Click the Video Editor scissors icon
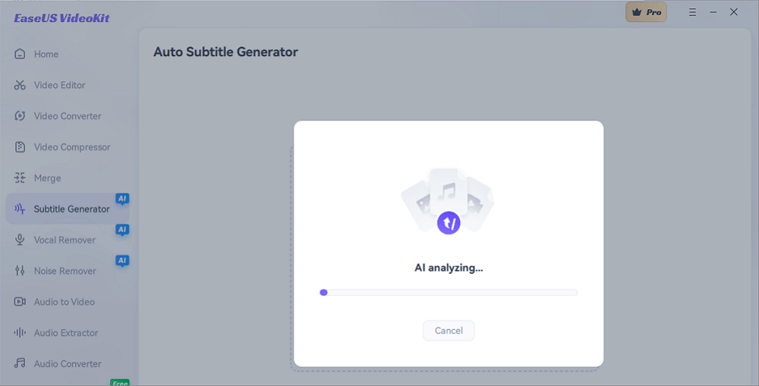Viewport: 759px width, 386px height. 20,85
